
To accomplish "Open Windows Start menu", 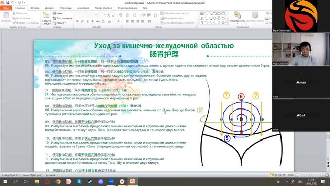I will 5,181.
